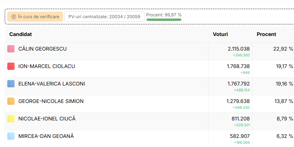Screen dimensions: 294x147
Task: Click the Candidat column header
Action: 21,34
